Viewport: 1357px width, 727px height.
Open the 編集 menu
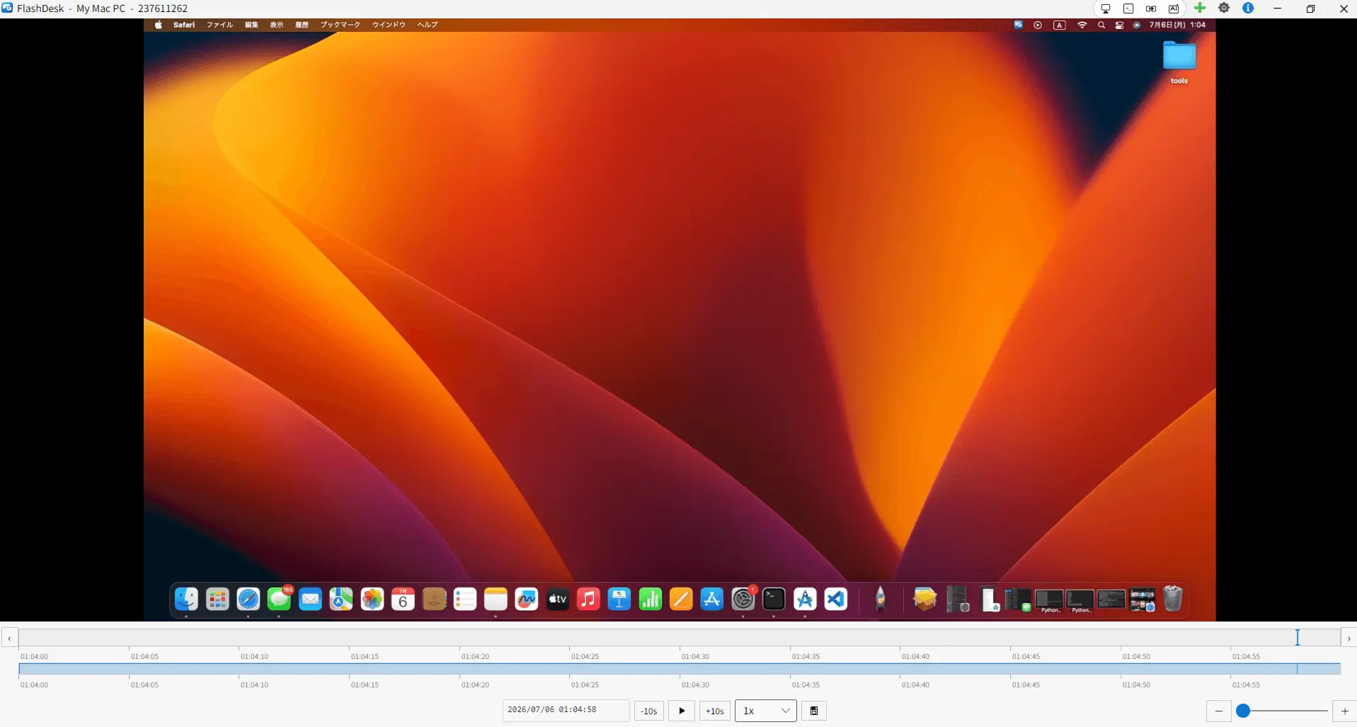pyautogui.click(x=251, y=25)
